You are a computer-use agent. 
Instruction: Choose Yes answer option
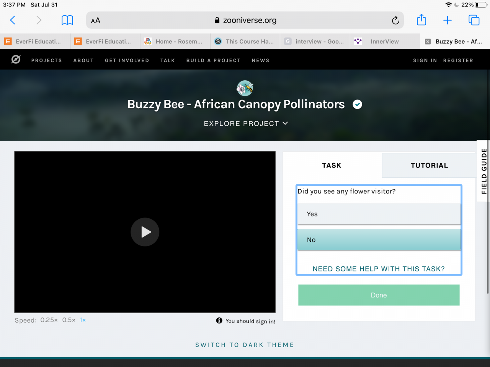[379, 214]
